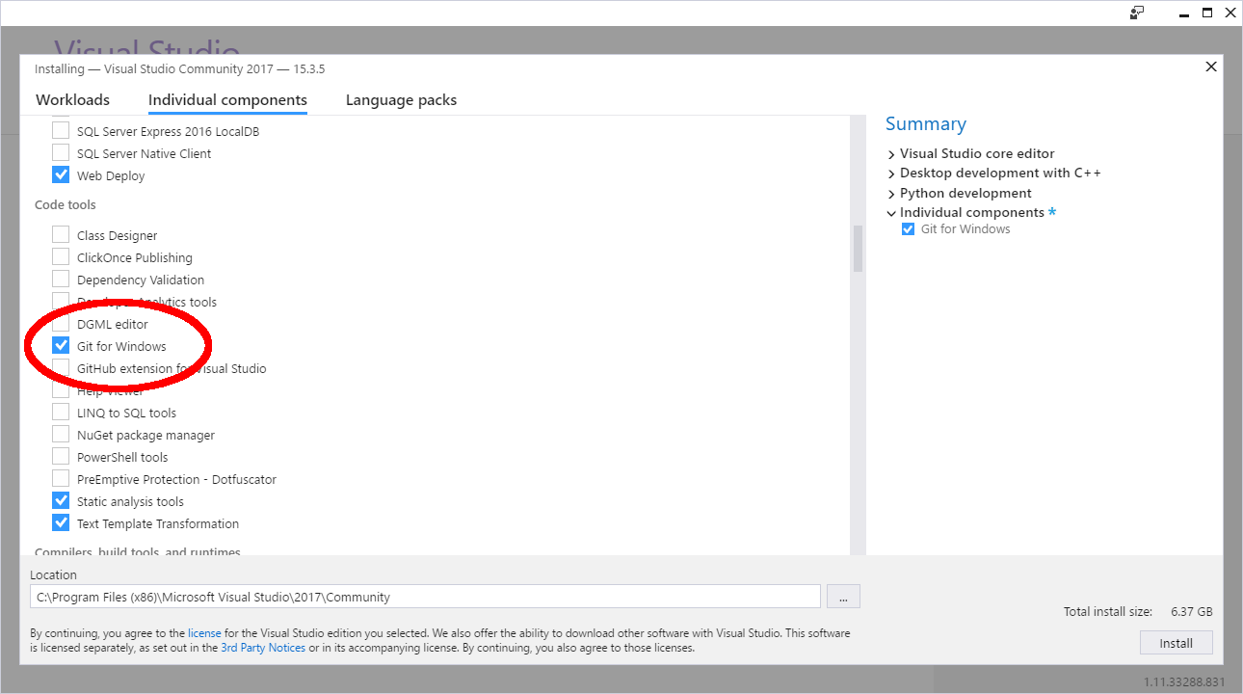Click the Install button
The width and height of the screenshot is (1243, 694).
[x=1176, y=643]
